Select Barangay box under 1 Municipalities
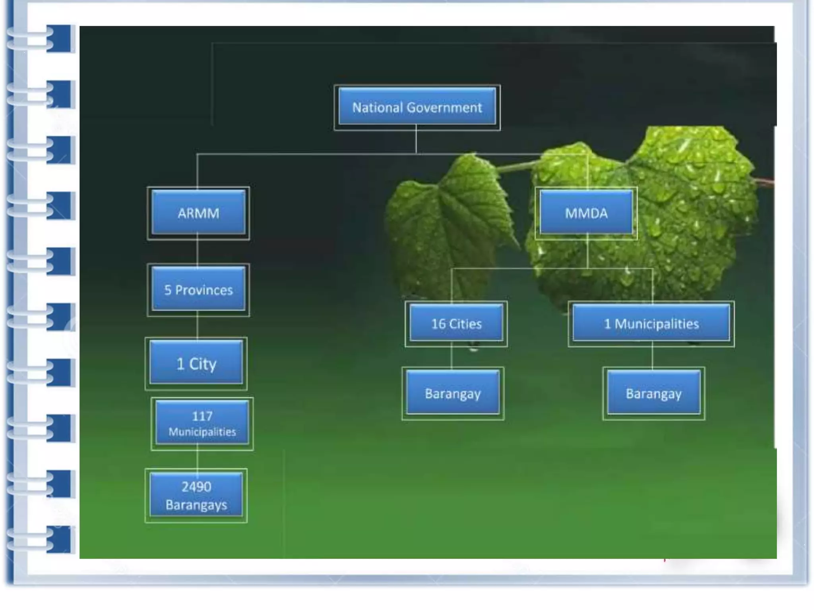Image resolution: width=814 pixels, height=610 pixels. tap(653, 393)
